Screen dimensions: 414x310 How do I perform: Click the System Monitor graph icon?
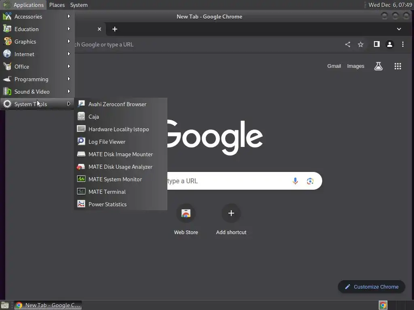[x=81, y=179]
